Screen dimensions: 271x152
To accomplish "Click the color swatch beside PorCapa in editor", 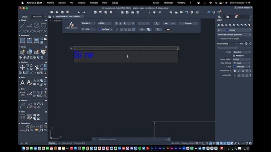I will click(x=100, y=29).
